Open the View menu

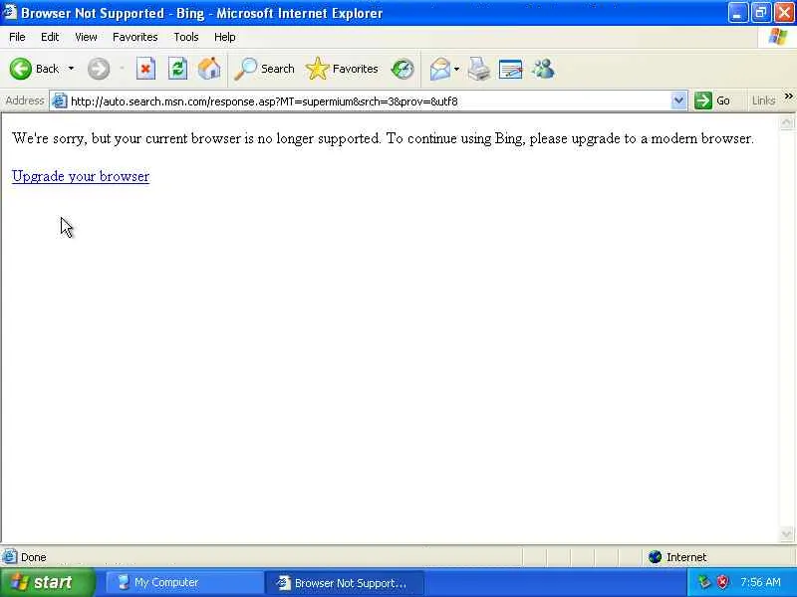86,37
